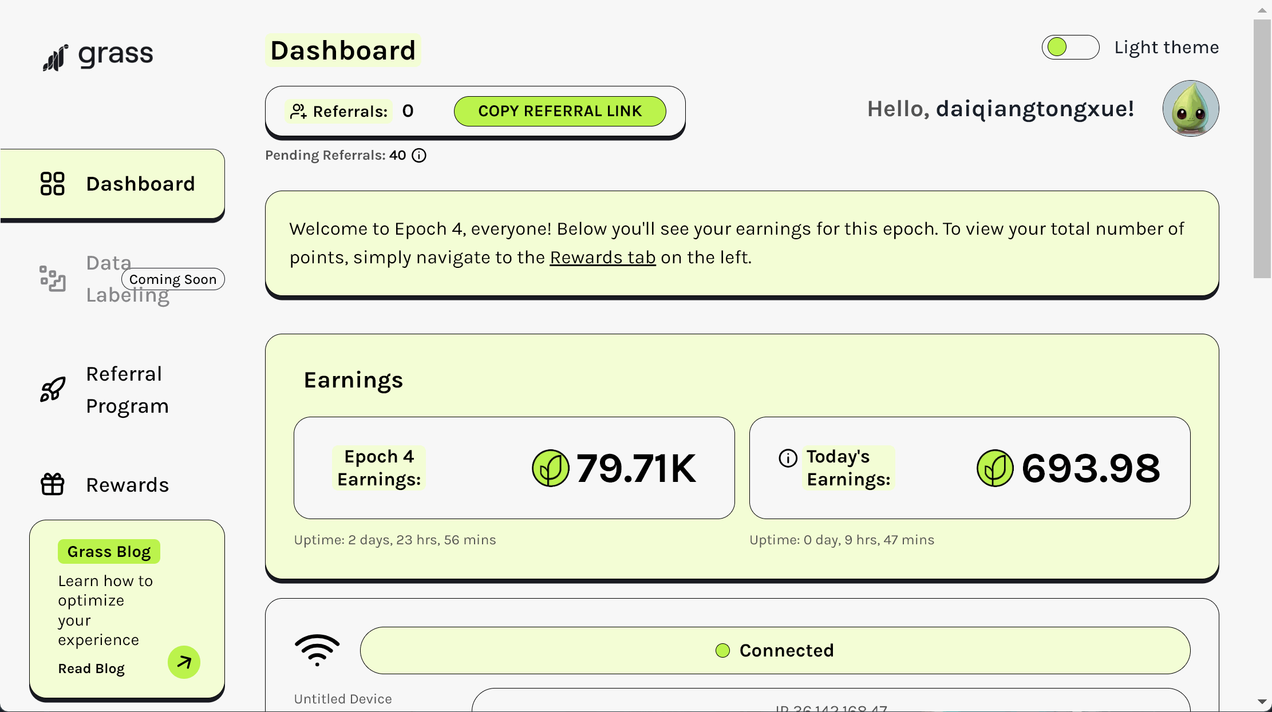Click the Epoch 4 earnings leaf coin icon
Image resolution: width=1272 pixels, height=712 pixels.
click(550, 468)
